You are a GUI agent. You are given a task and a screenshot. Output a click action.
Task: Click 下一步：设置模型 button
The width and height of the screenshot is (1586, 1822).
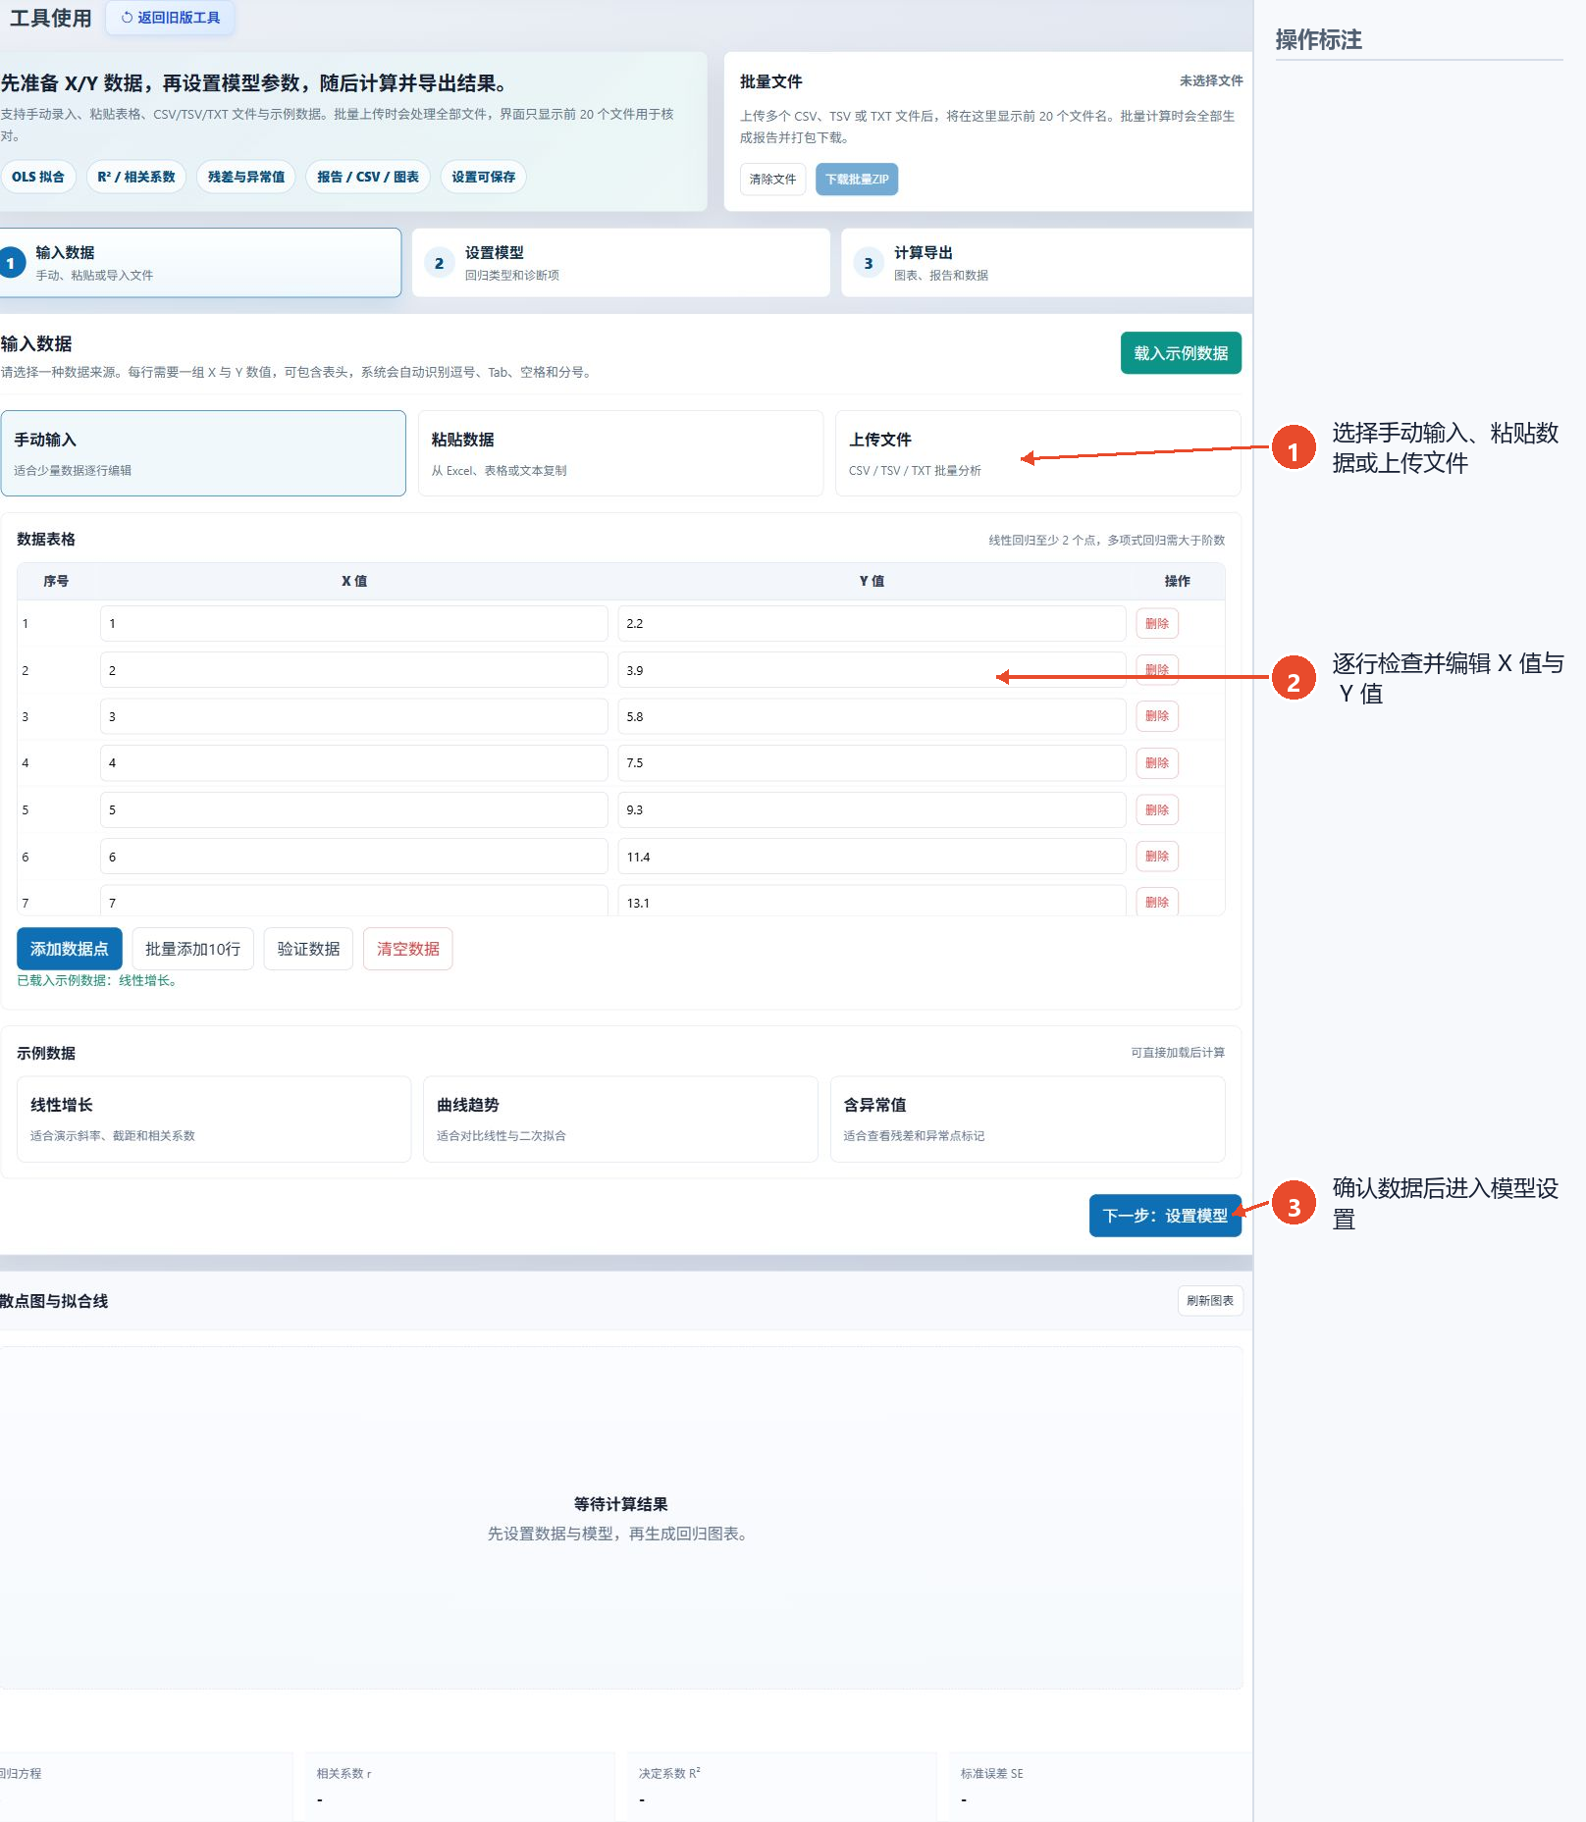[1165, 1216]
